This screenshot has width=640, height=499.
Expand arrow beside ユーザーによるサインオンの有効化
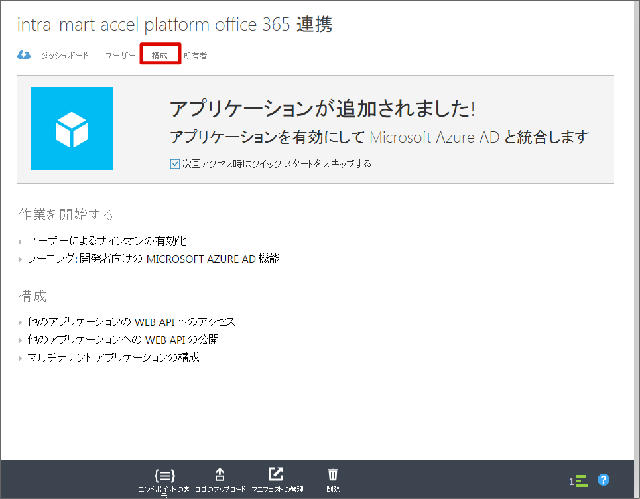tap(20, 242)
